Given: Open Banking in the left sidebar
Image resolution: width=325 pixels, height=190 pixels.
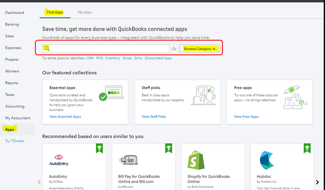Looking at the screenshot, I should click(12, 24).
